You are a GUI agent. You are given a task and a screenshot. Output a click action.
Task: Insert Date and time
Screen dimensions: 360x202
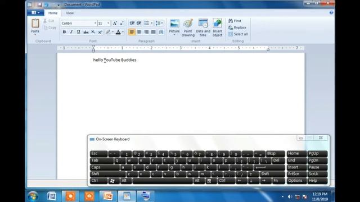(203, 27)
